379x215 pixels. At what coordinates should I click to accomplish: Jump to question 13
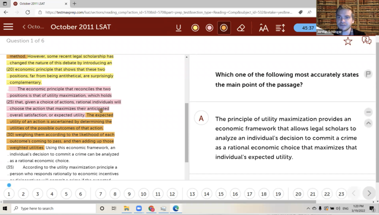point(192,194)
